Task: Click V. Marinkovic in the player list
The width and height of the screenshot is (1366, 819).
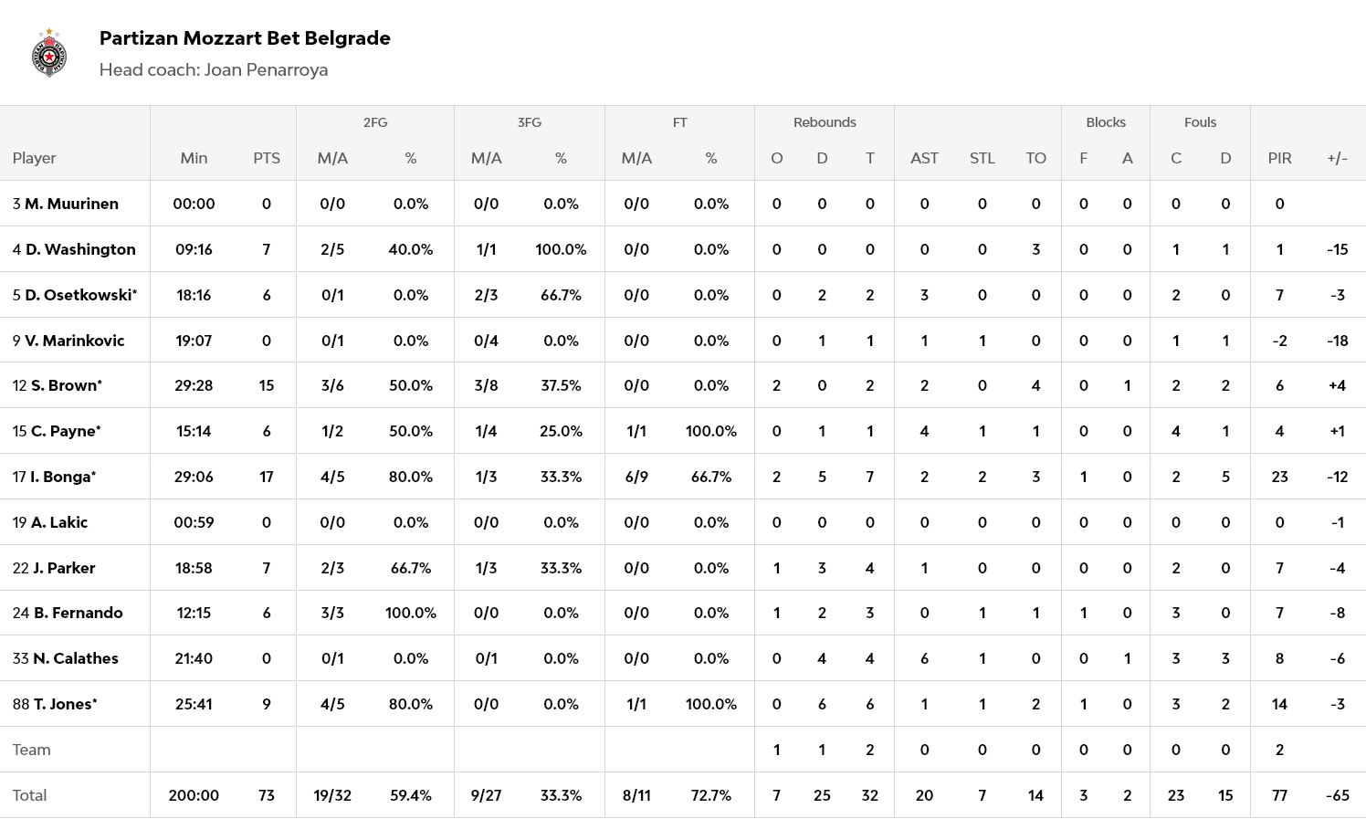Action: [x=74, y=341]
